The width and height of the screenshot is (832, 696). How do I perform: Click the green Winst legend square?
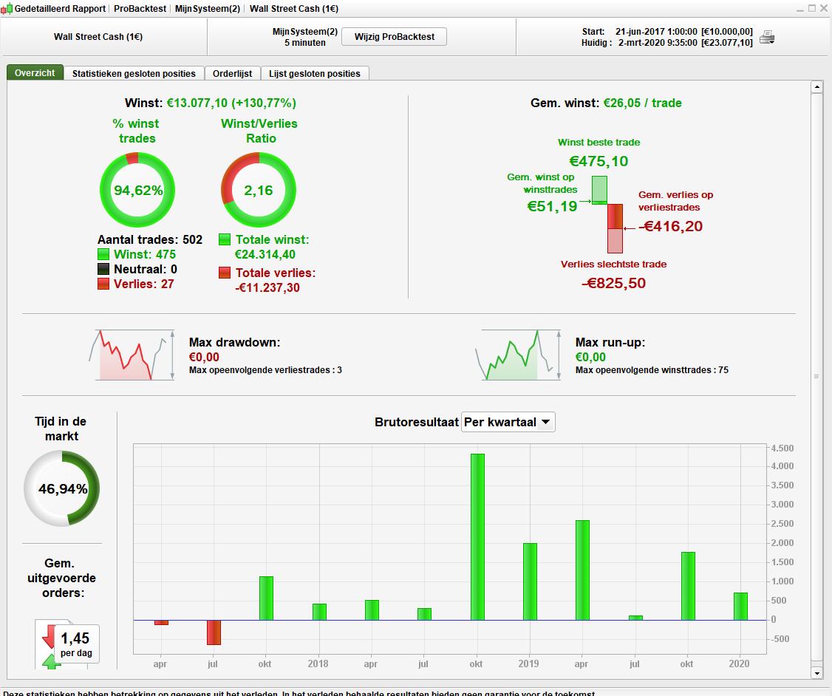103,255
